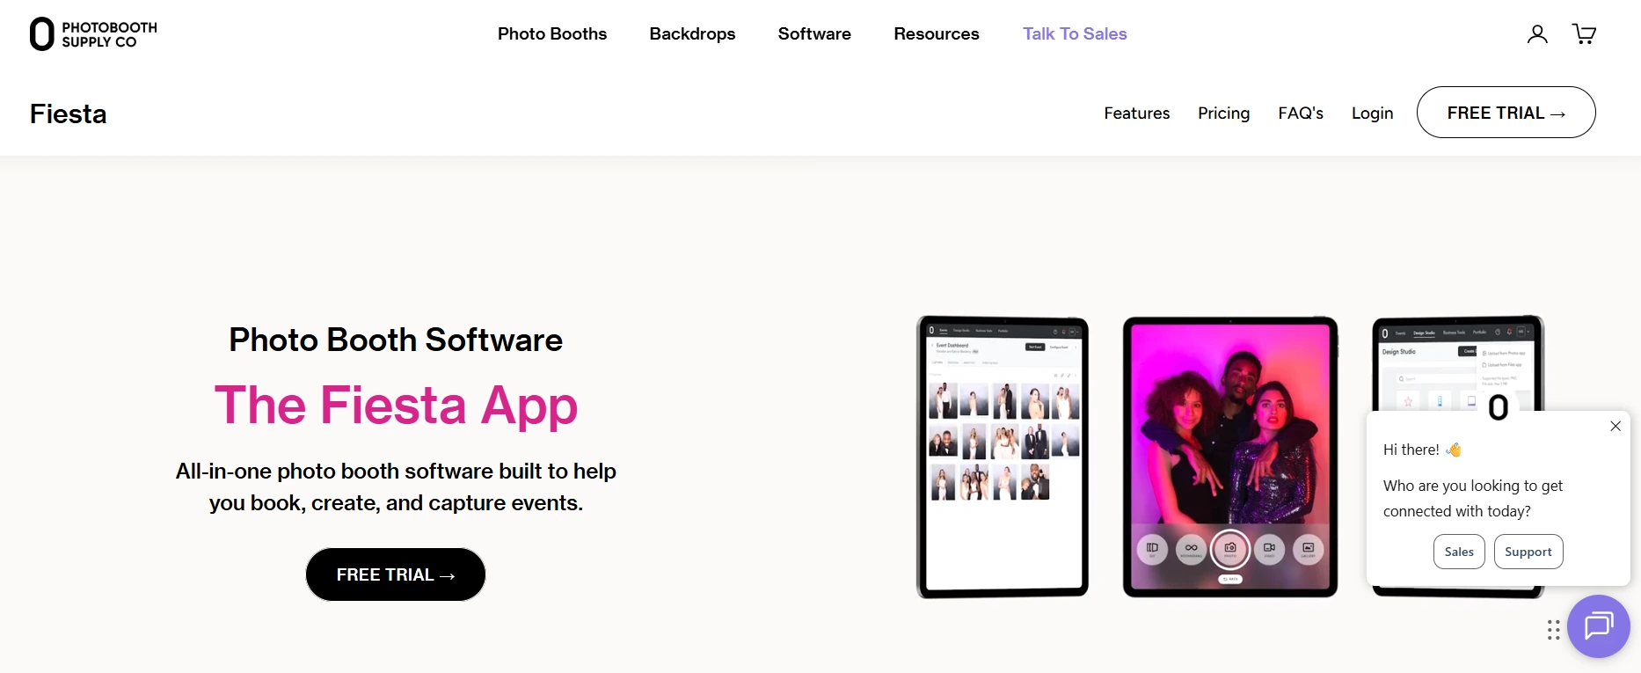Image resolution: width=1641 pixels, height=673 pixels.
Task: Click the Fiesta page title
Action: pos(69,113)
